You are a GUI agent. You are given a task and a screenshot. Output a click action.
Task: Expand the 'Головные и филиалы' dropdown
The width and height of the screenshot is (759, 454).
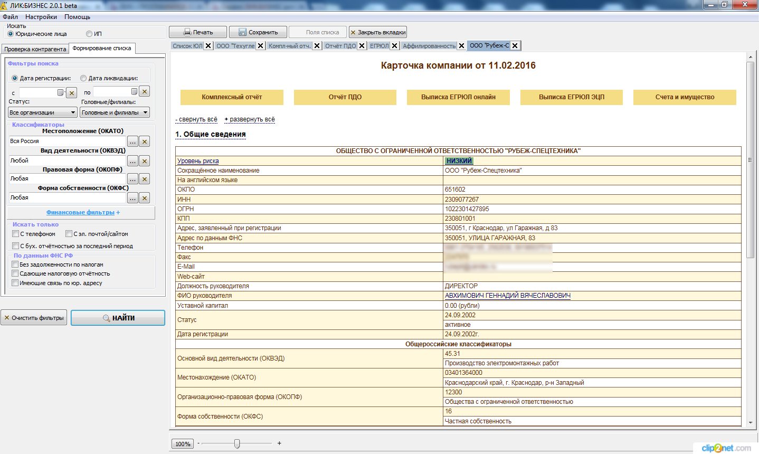(x=115, y=112)
